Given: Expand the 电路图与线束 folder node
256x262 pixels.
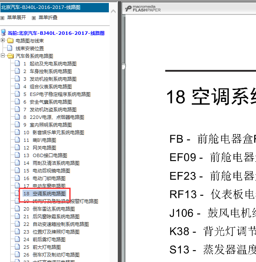Looking at the screenshot, I should [3, 40].
